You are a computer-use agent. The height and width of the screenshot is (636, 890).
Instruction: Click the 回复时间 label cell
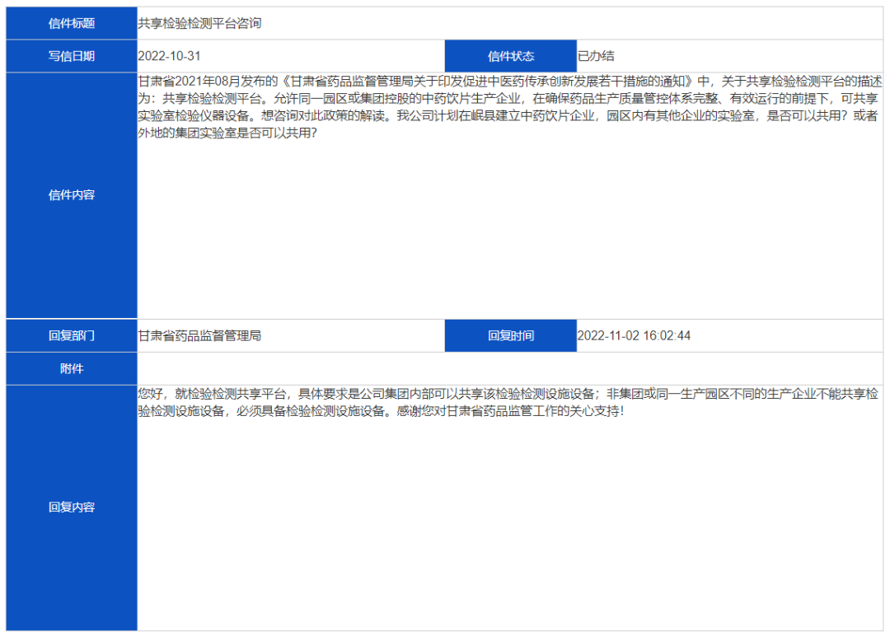coord(511,336)
